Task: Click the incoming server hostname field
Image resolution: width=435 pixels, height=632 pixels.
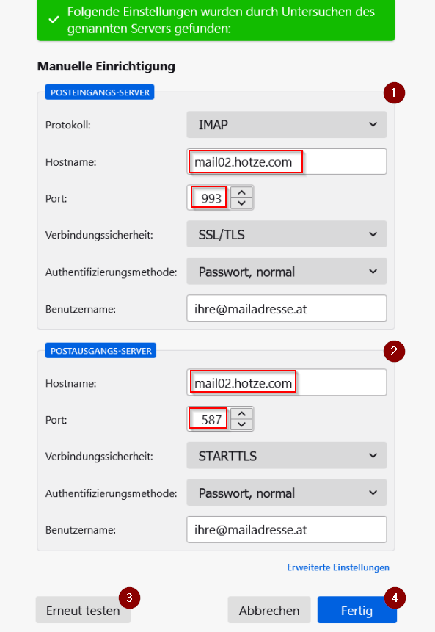Action: pyautogui.click(x=286, y=161)
